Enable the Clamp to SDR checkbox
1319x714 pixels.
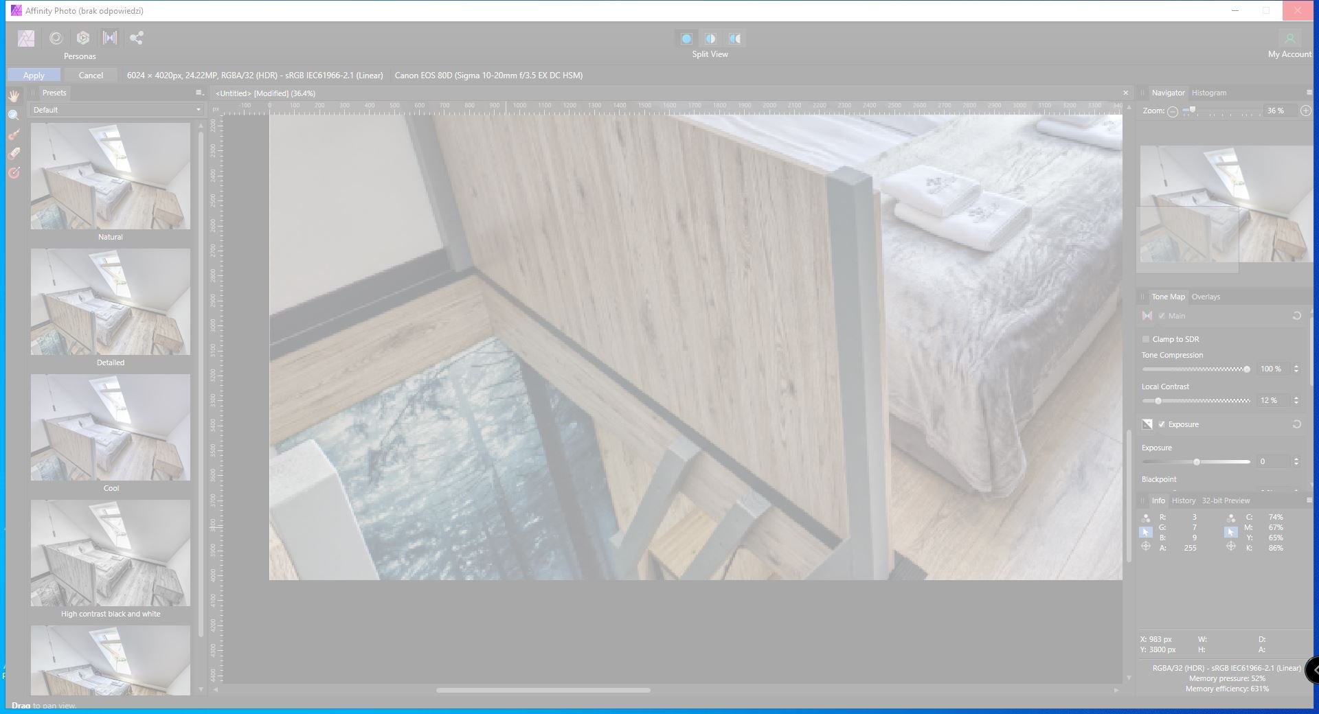(1146, 339)
